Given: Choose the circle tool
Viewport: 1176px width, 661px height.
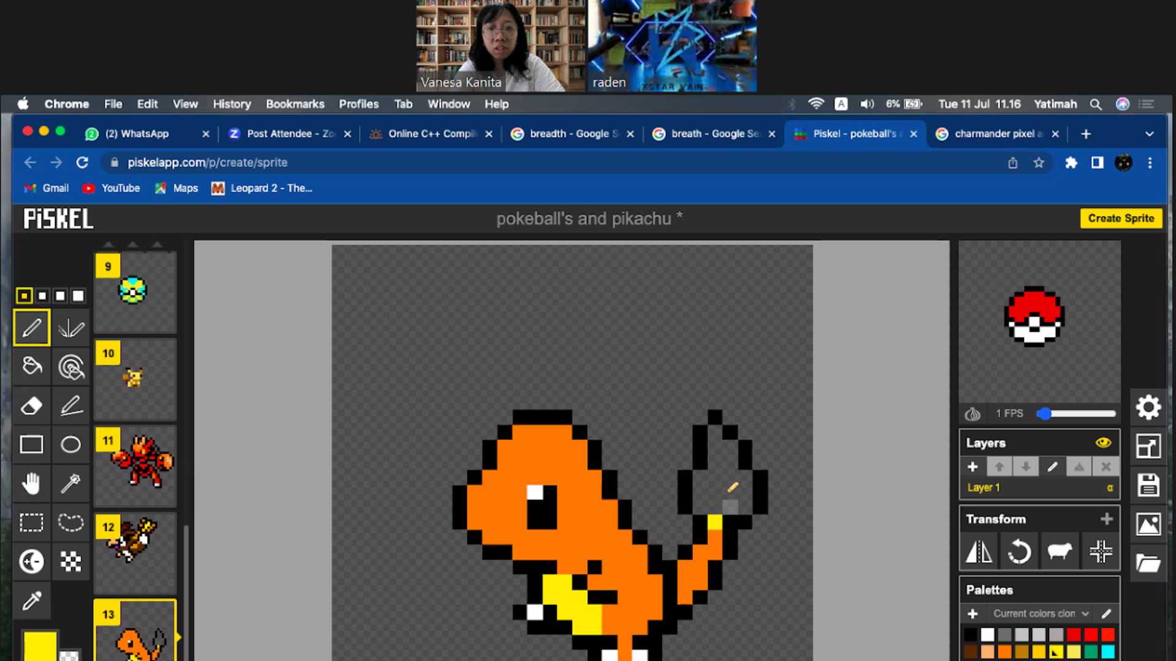Looking at the screenshot, I should click(x=70, y=445).
